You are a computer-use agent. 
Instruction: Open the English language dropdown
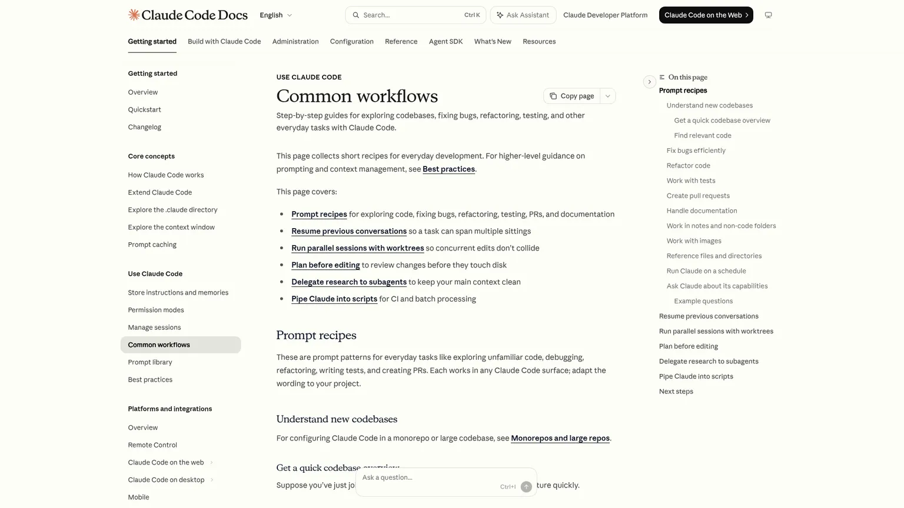click(x=276, y=15)
